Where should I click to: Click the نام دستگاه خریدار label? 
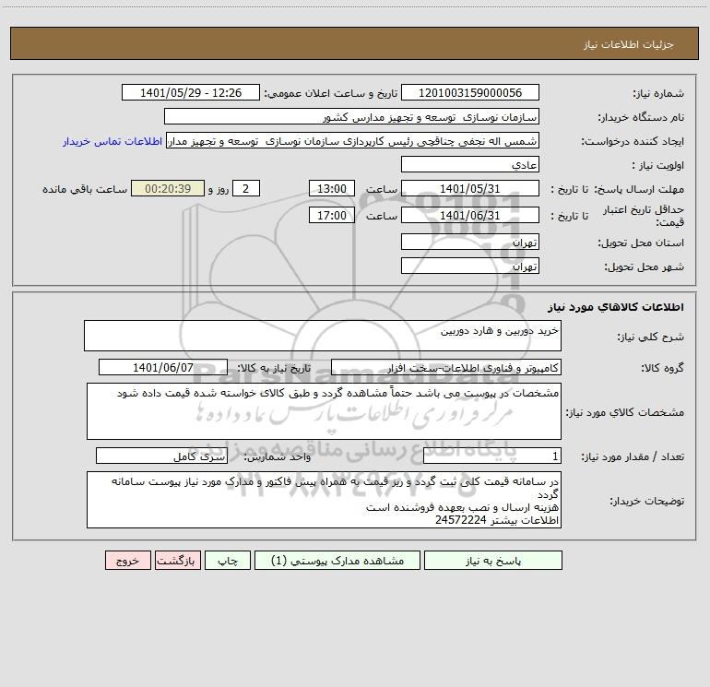pos(641,118)
